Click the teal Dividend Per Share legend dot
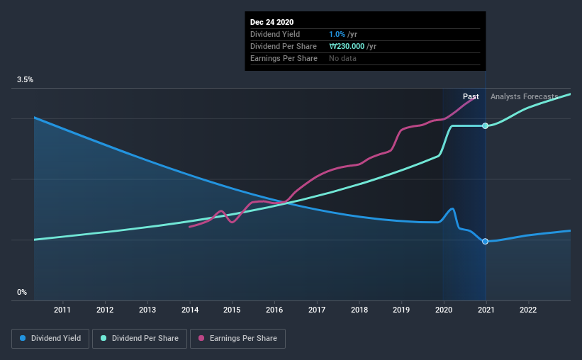 coord(103,338)
